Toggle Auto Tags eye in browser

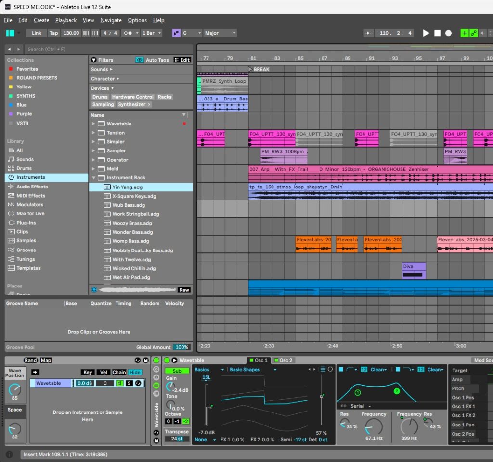[x=140, y=60]
